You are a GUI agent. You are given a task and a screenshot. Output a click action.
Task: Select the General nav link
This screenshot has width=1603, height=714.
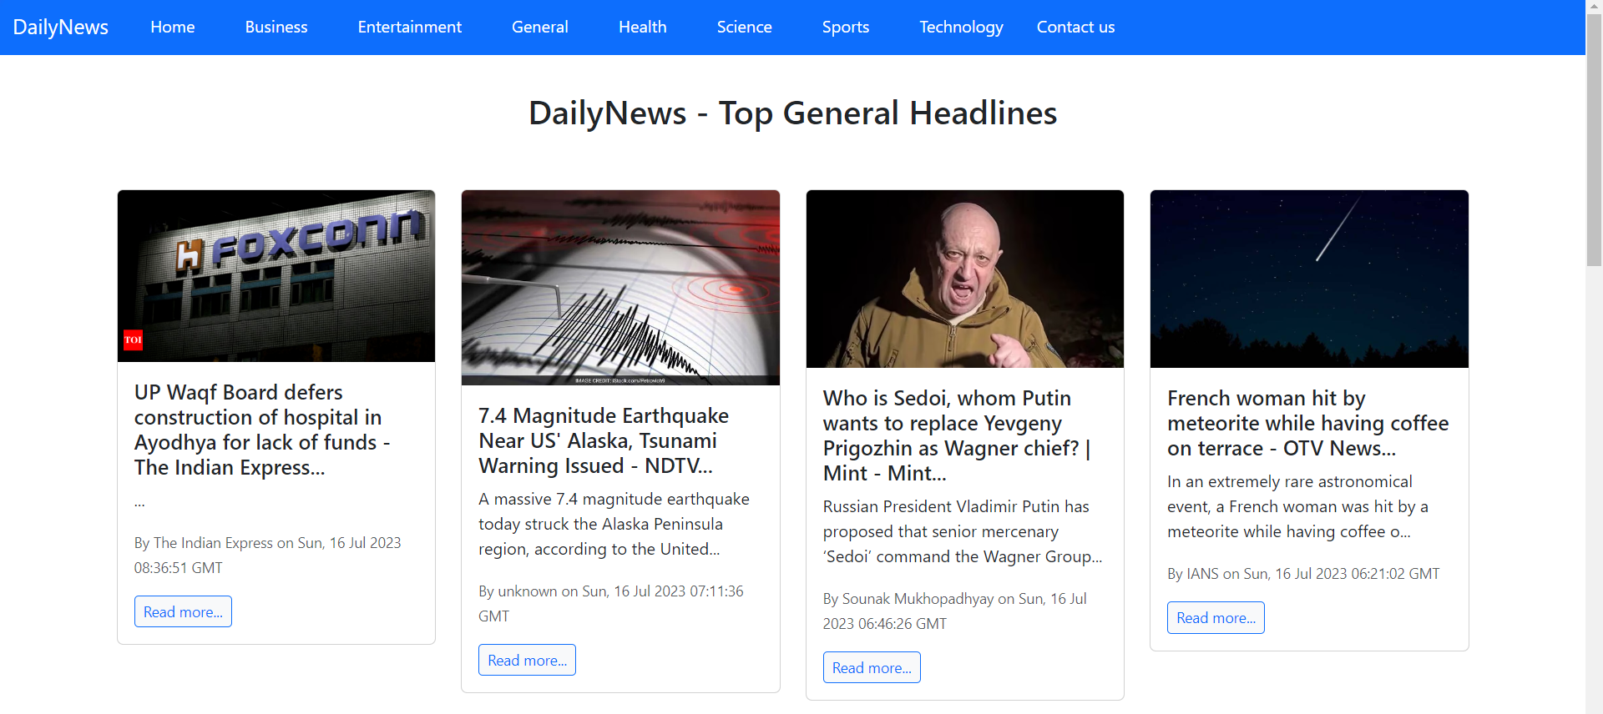tap(539, 27)
